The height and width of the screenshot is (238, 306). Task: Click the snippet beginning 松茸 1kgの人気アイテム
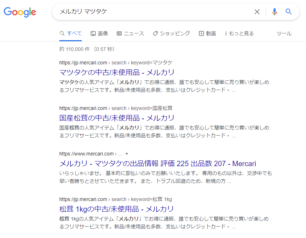[164, 223]
